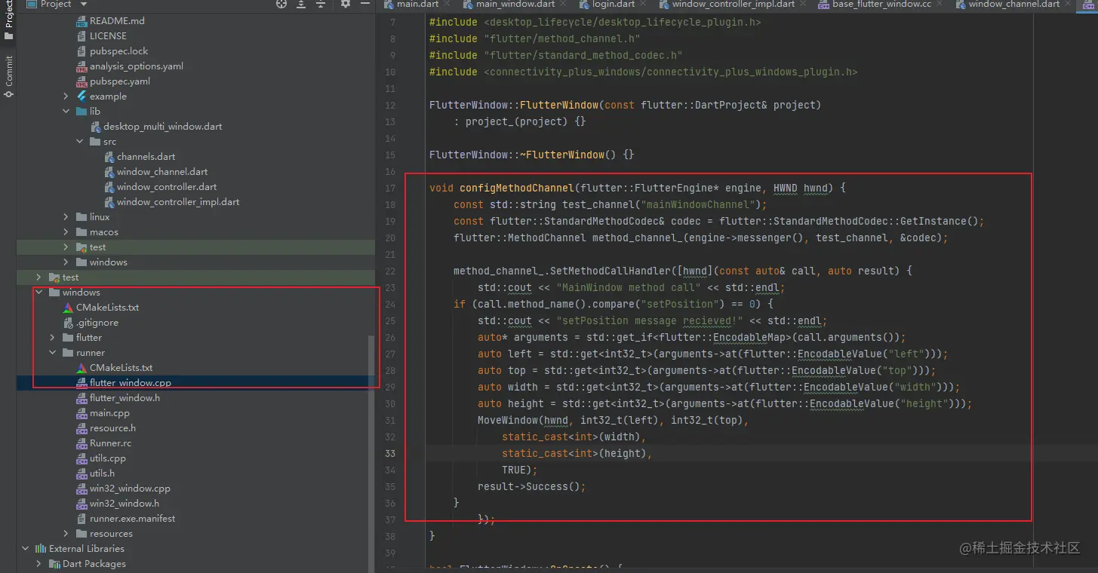Viewport: 1098px width, 573px height.
Task: Select LICENSE file in project tree
Action: pyautogui.click(x=108, y=36)
